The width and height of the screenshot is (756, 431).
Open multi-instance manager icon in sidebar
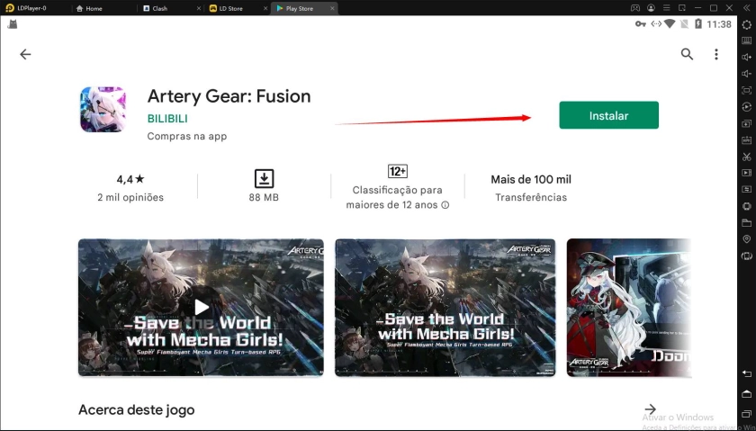pos(746,123)
